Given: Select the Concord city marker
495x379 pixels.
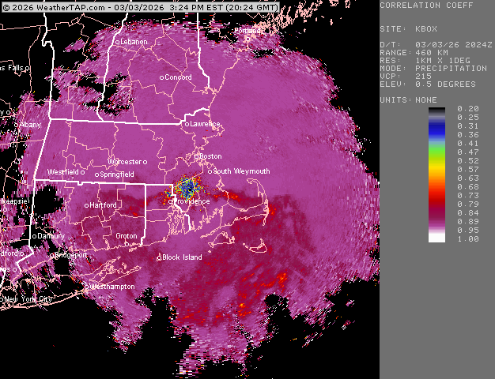Looking at the screenshot, I should click(162, 77).
